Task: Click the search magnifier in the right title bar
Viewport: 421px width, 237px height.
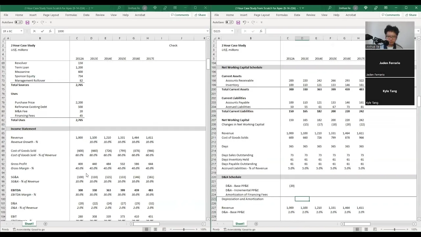Action: (330, 8)
